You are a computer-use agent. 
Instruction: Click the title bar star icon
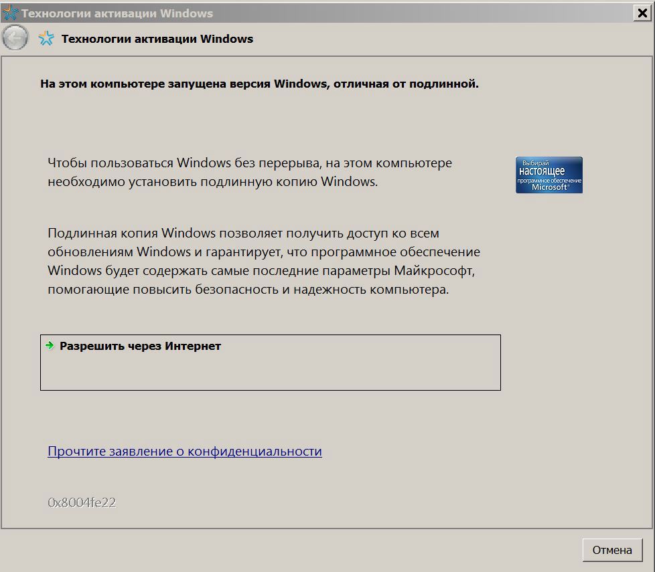click(11, 13)
